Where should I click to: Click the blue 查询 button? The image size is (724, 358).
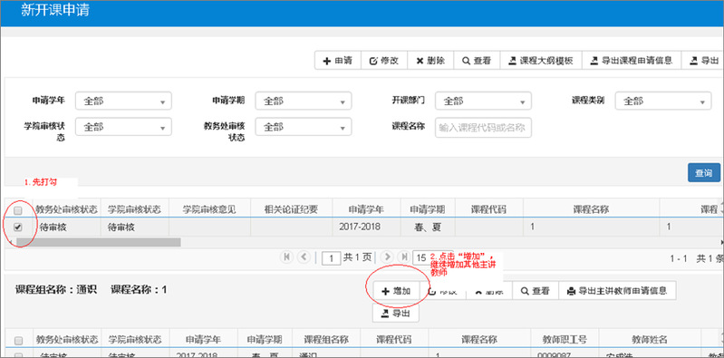tap(704, 173)
